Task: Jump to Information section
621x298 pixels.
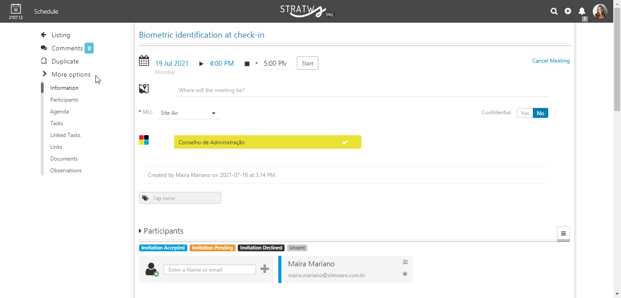Action: 65,88
